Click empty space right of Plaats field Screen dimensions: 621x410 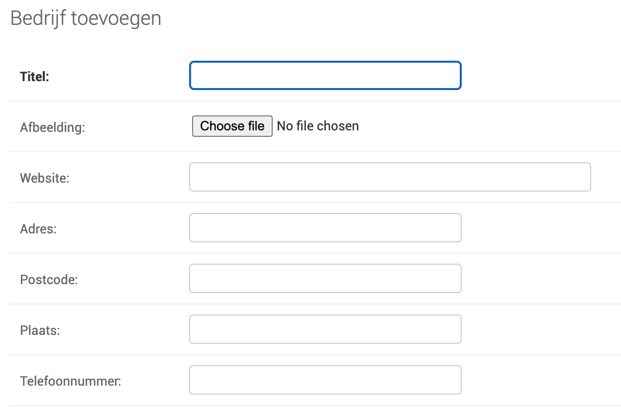[x=537, y=329]
